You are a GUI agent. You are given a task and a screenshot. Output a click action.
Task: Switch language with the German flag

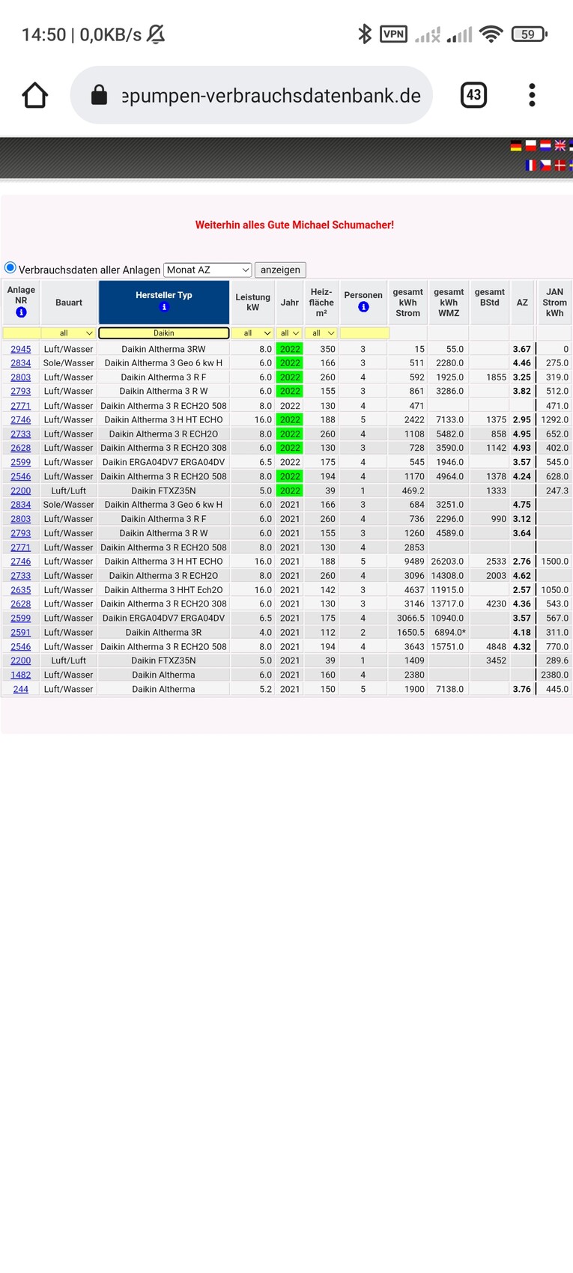516,146
